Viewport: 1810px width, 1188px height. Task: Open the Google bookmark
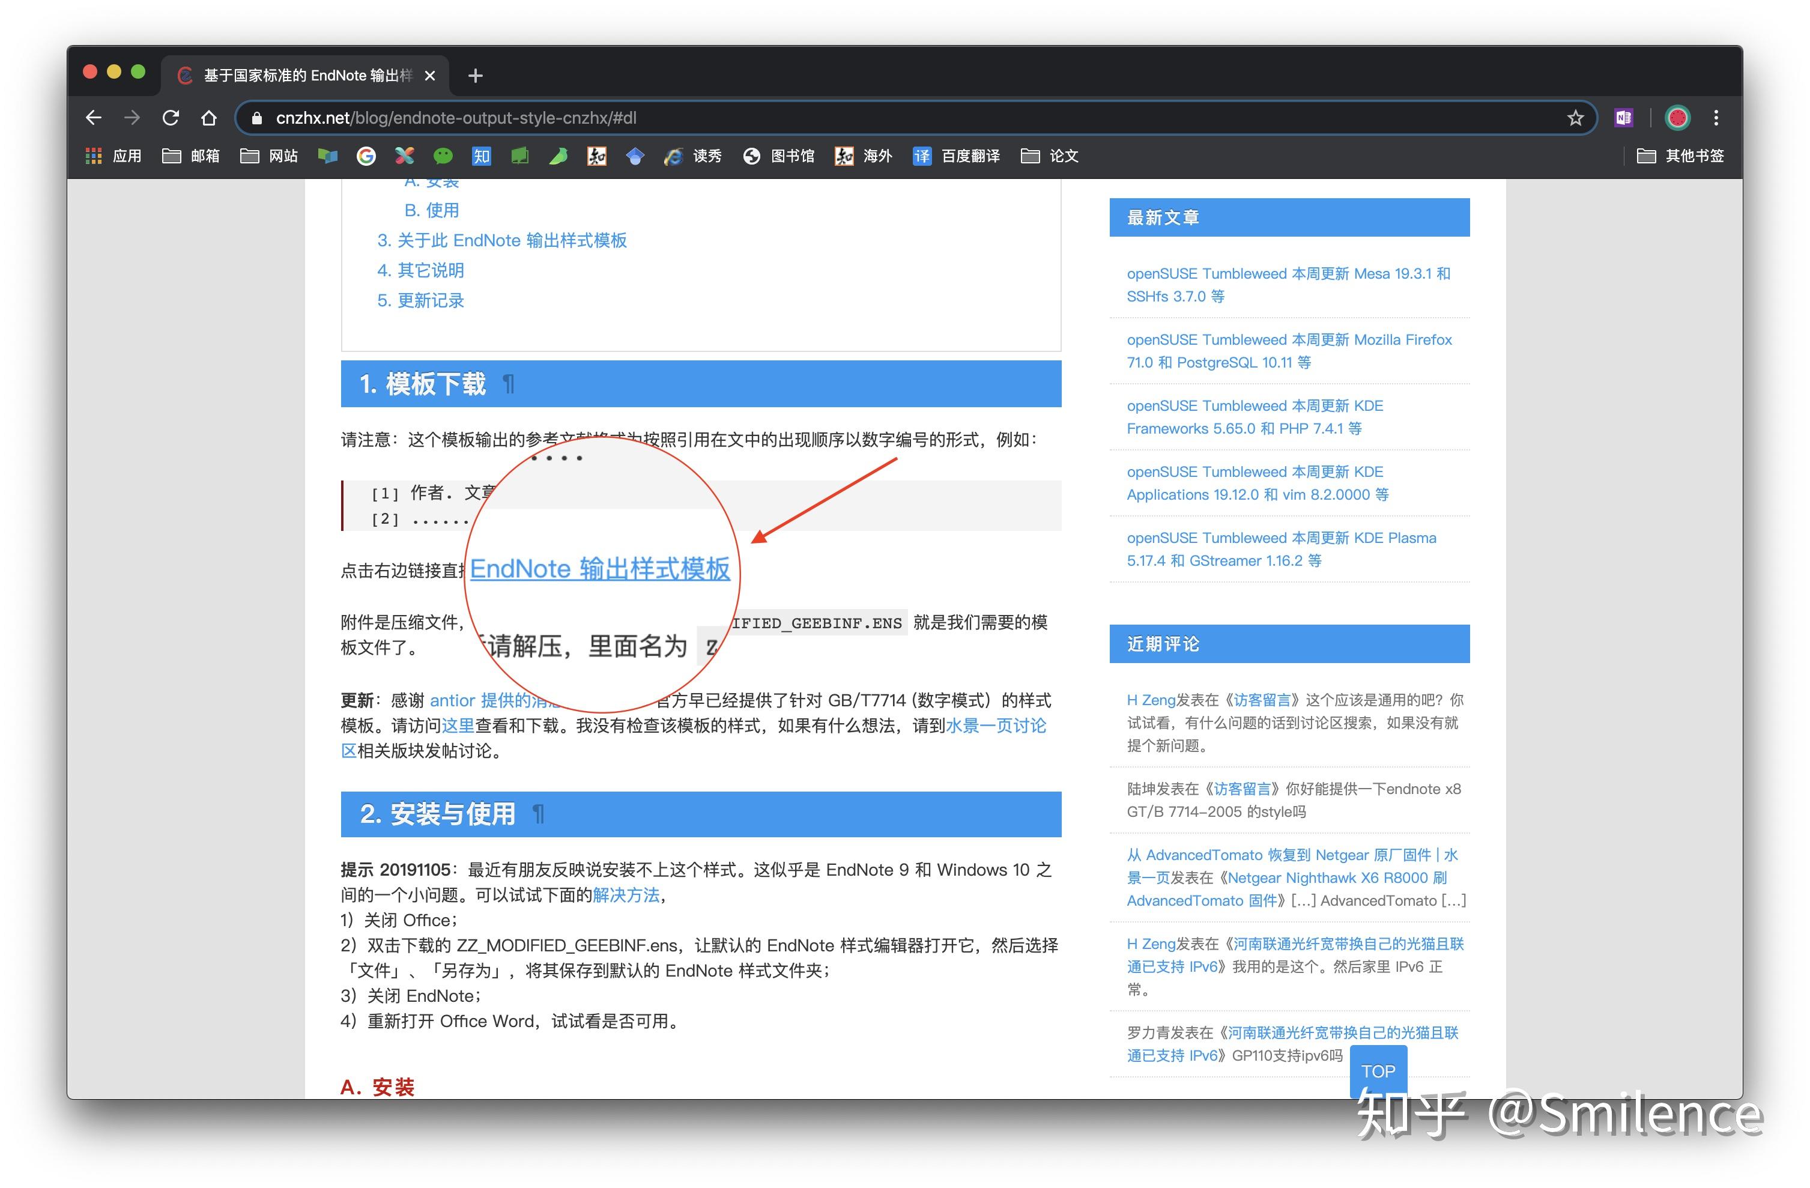366,156
